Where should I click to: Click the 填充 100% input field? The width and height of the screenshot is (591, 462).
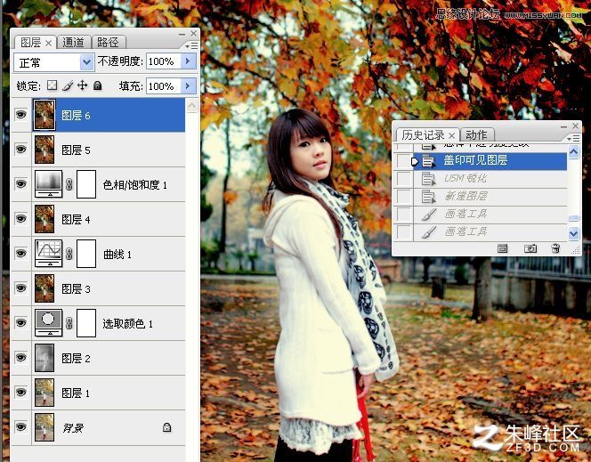164,86
